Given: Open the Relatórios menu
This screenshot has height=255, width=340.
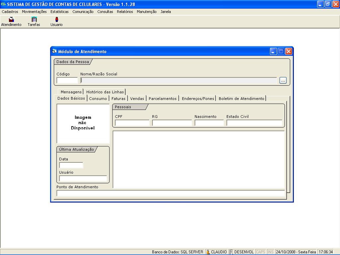Looking at the screenshot, I should pos(125,12).
